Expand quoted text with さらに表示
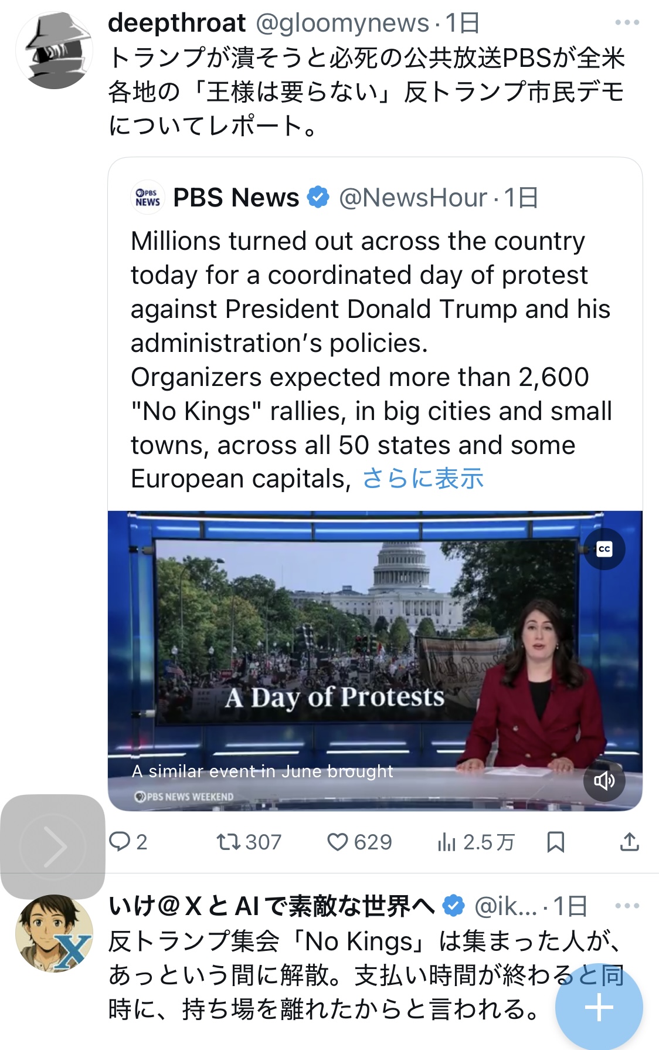Viewport: 659px width, 1050px height. pyautogui.click(x=423, y=479)
